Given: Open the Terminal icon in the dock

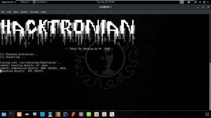Looking at the screenshot, I should (12, 114).
